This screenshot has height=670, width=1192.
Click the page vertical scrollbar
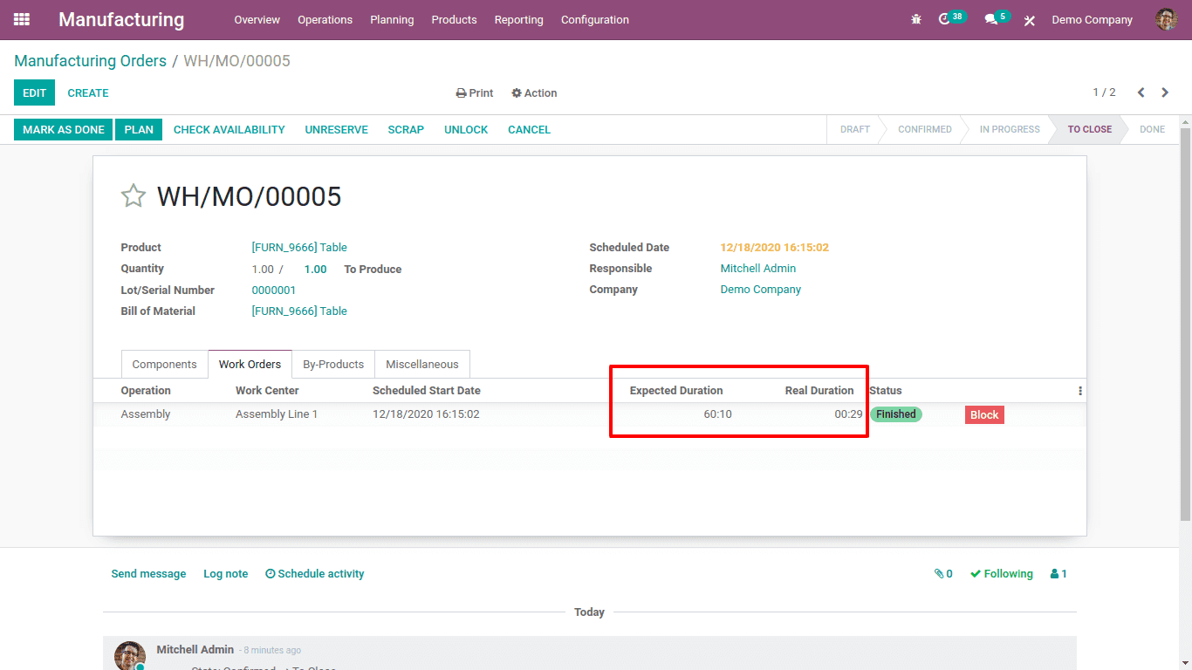(x=1185, y=323)
